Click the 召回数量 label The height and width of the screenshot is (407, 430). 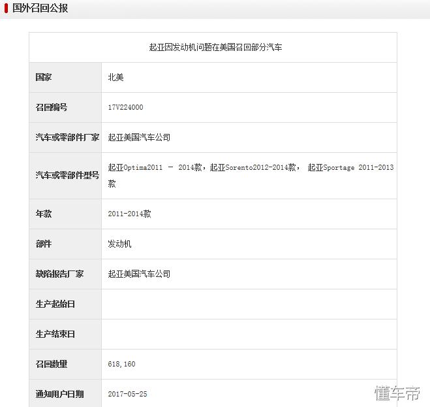pos(52,364)
